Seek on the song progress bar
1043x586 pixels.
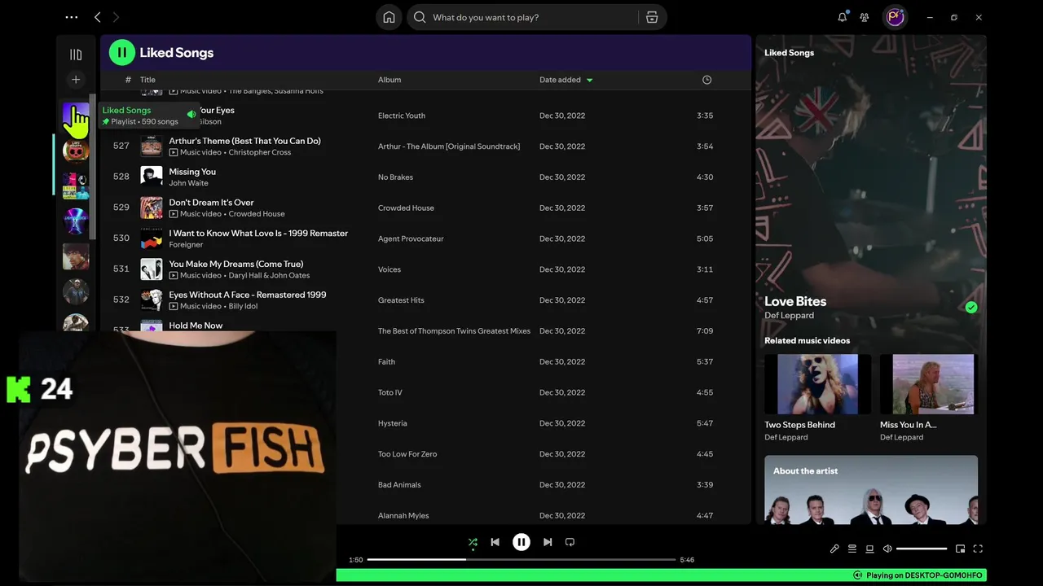(521, 560)
